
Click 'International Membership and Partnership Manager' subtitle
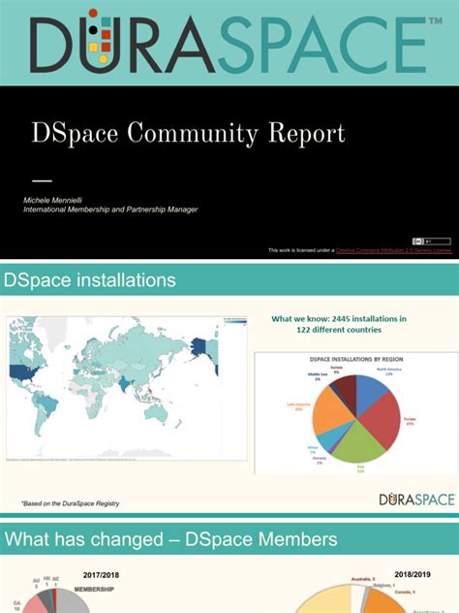coord(110,210)
